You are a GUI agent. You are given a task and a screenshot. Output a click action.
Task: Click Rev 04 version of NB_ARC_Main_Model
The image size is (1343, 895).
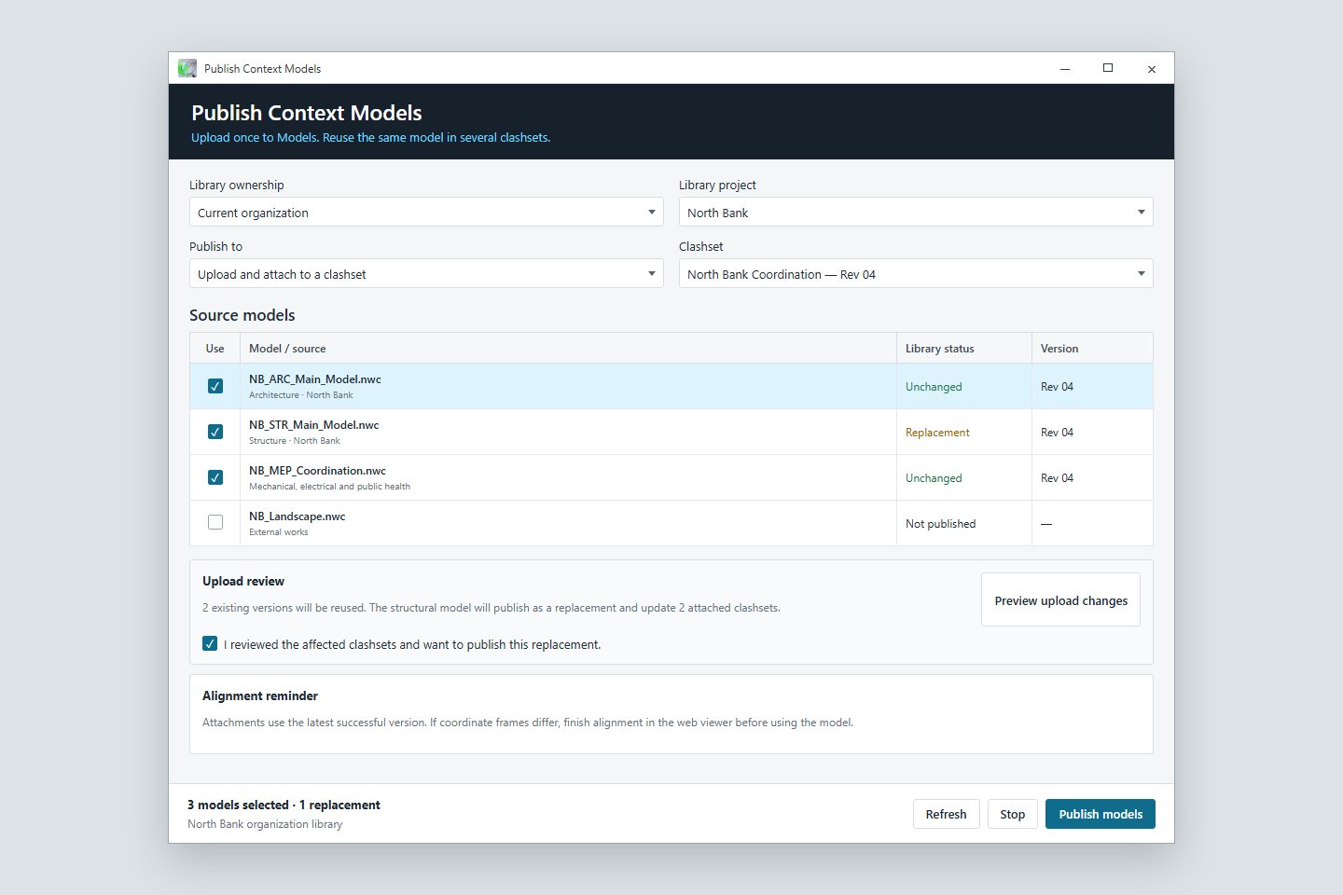(x=1057, y=387)
